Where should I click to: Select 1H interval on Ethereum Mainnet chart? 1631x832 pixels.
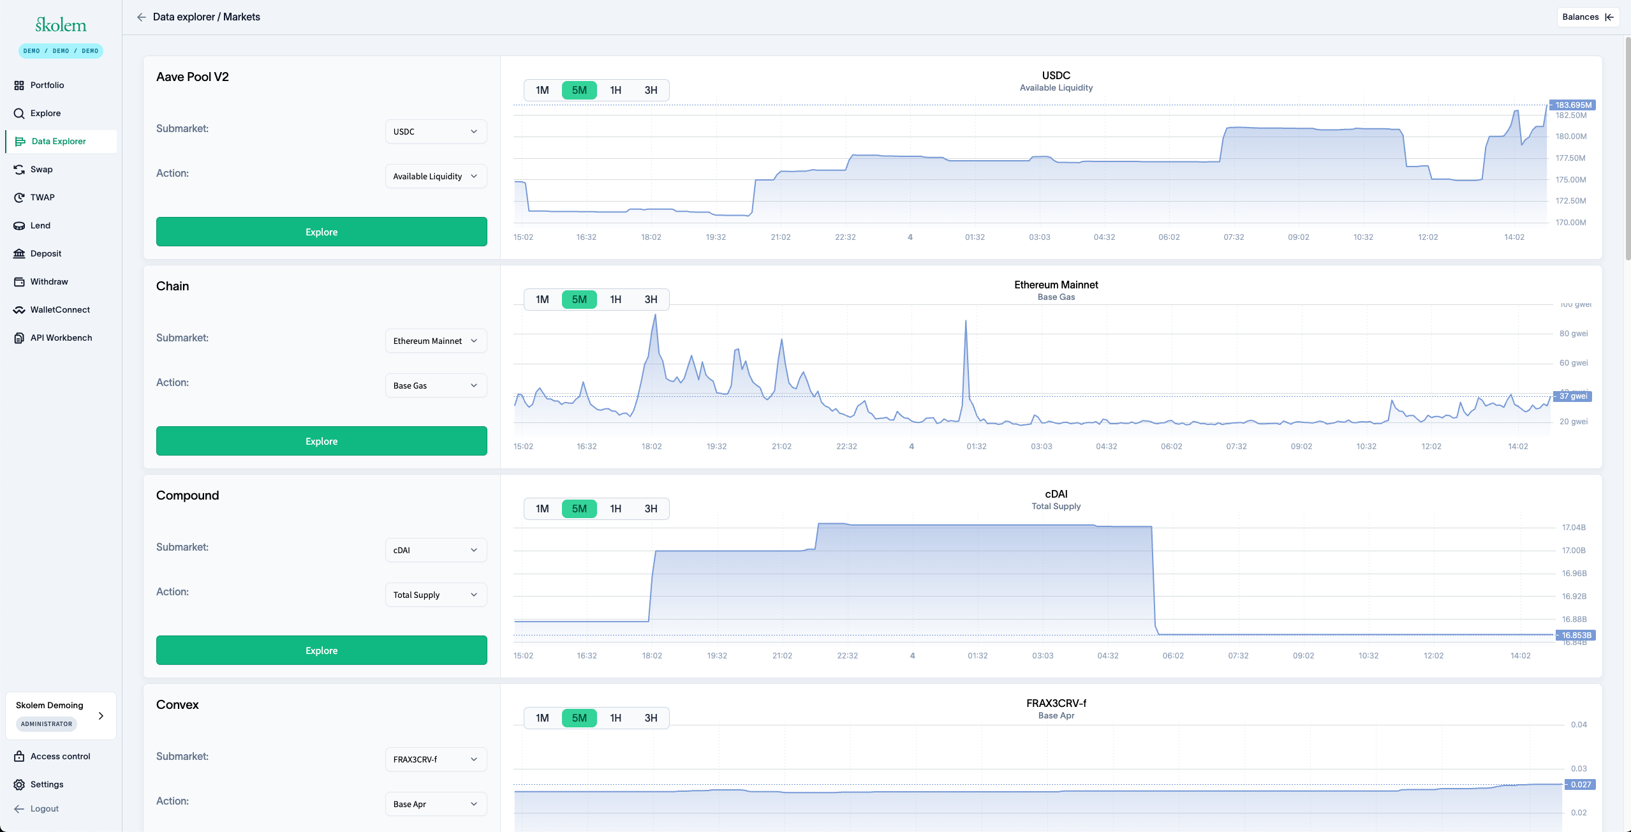coord(615,299)
